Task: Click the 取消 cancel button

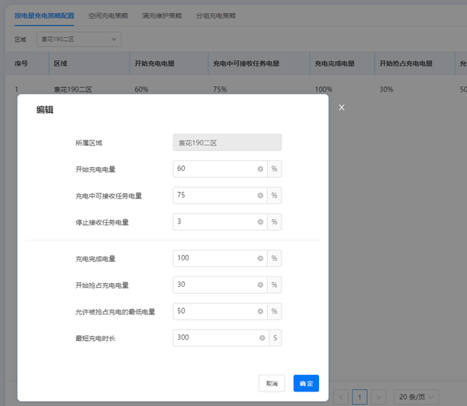Action: click(x=272, y=383)
